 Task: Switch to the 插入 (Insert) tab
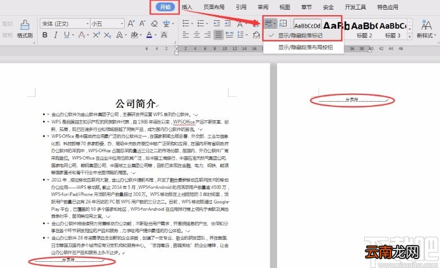click(187, 7)
